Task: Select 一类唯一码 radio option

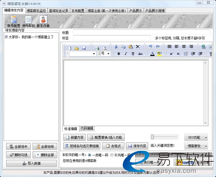Action: [x=89, y=155]
